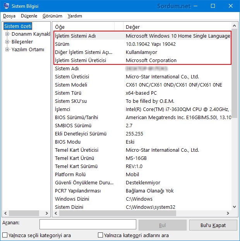
Task: Select the Sistem Türü row
Action: [142, 93]
